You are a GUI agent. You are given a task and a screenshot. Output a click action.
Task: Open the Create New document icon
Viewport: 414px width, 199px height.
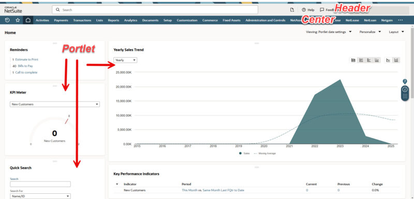(292, 10)
